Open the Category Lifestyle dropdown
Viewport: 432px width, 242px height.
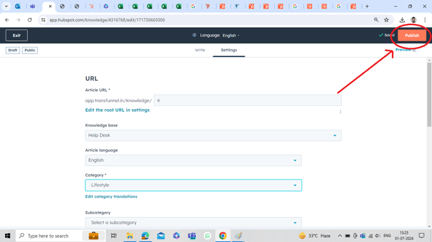[x=193, y=185]
